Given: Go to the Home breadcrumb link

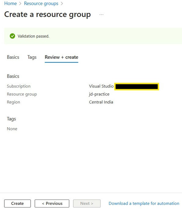Looking at the screenshot, I should click(10, 3).
